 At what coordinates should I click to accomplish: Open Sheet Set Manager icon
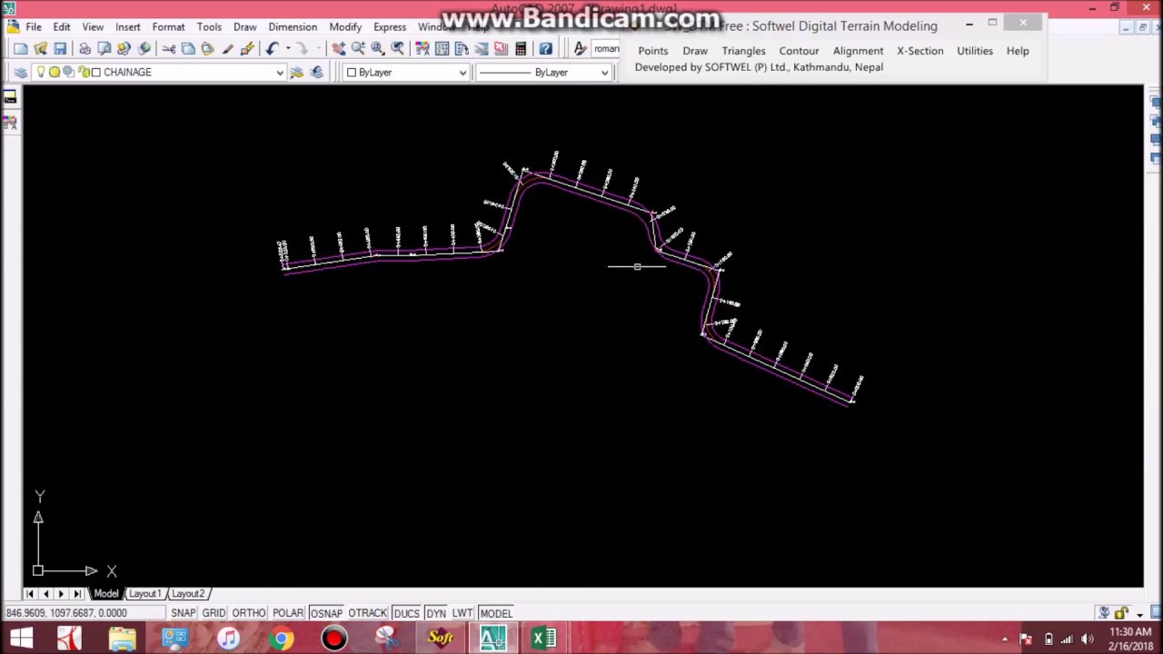tap(482, 48)
